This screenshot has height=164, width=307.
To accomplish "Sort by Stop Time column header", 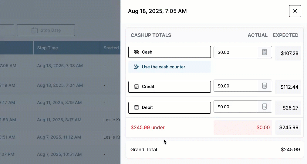I will [x=47, y=48].
